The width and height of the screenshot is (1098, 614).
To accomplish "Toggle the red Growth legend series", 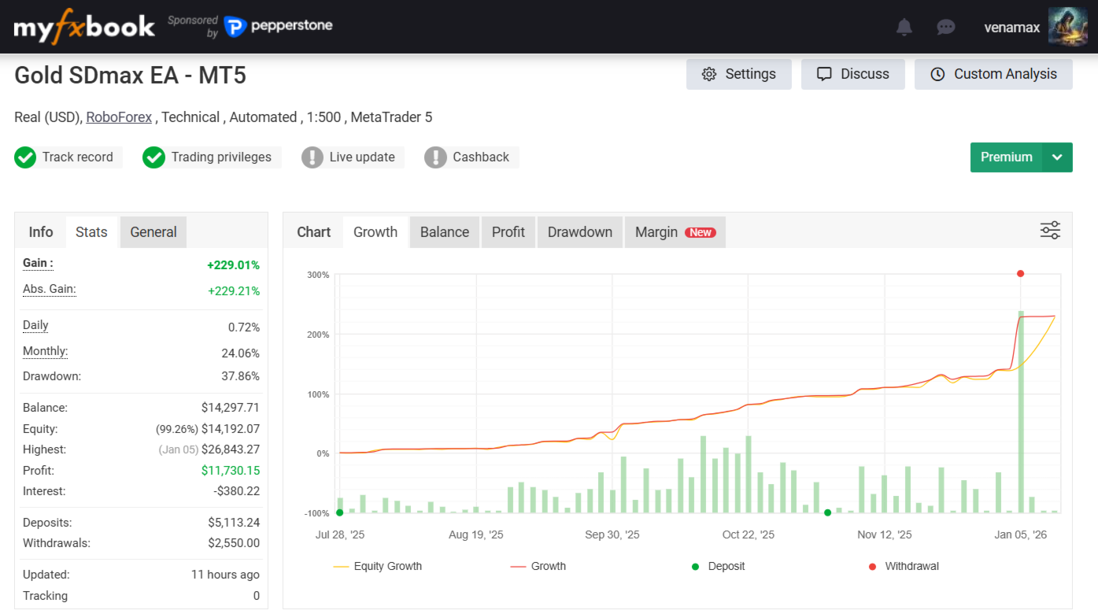I will [x=538, y=567].
